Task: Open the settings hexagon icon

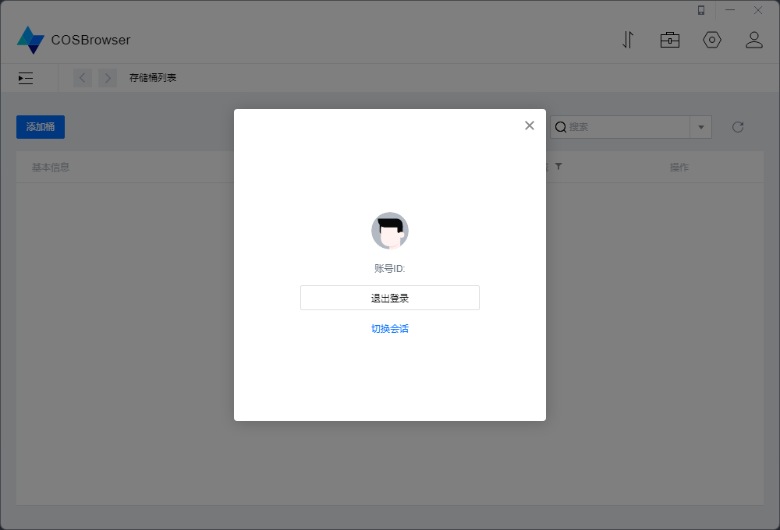Action: click(712, 40)
